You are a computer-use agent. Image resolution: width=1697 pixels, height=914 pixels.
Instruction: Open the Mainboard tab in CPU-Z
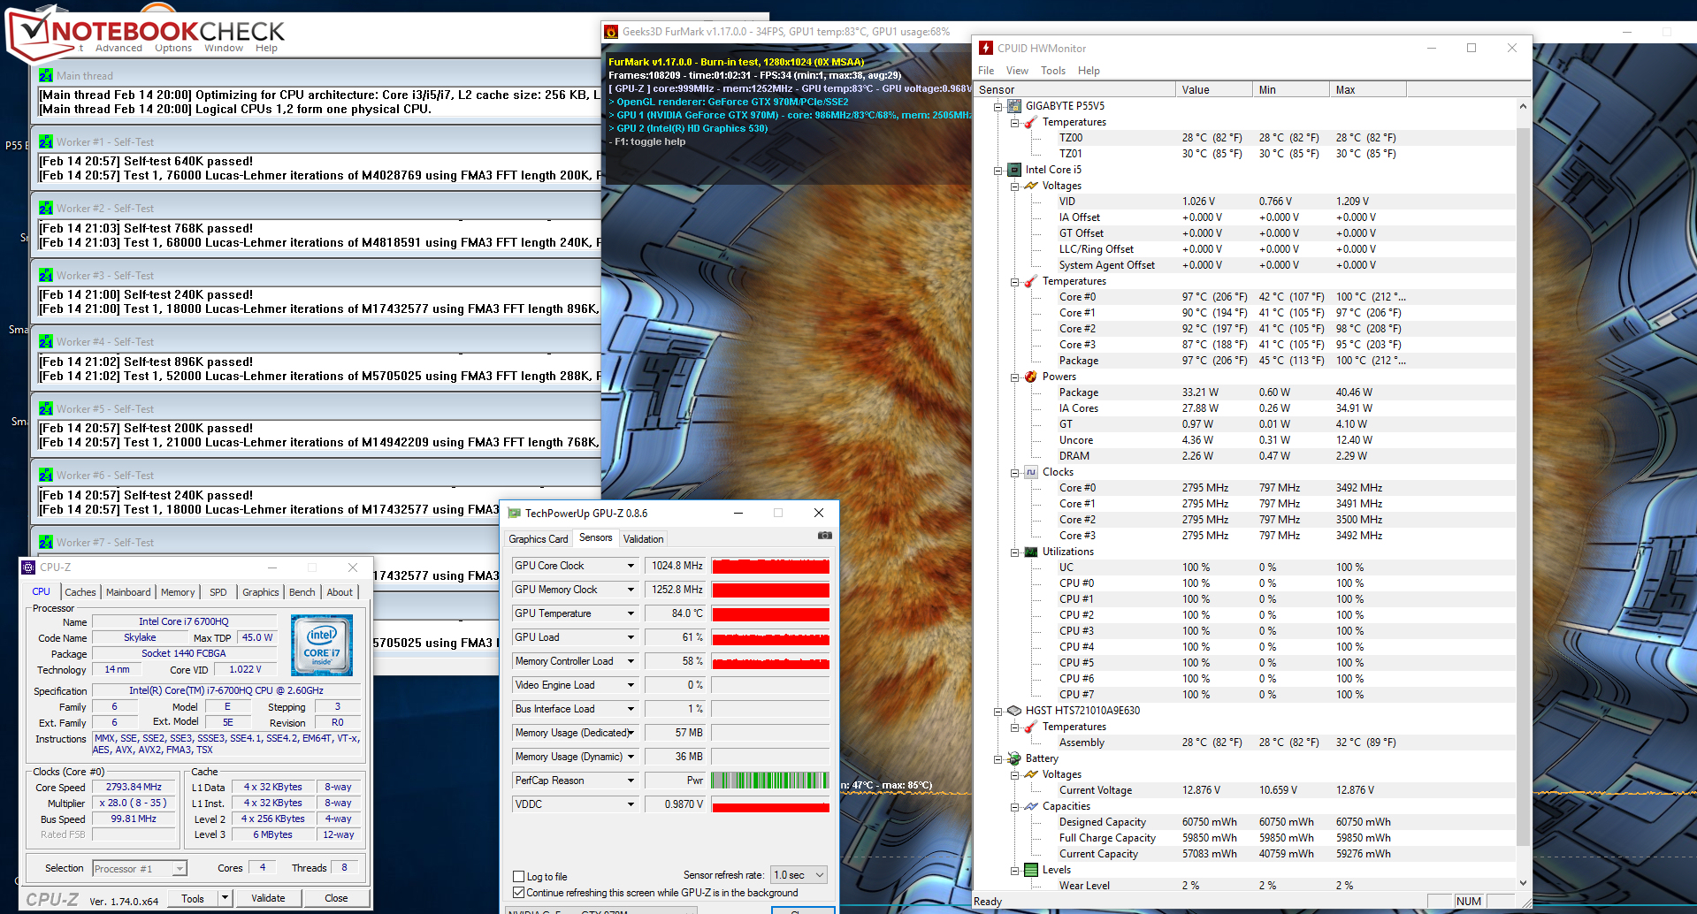coord(128,592)
